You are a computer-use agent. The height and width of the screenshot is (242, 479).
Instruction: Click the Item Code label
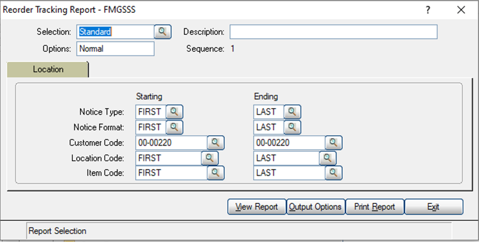coord(105,173)
